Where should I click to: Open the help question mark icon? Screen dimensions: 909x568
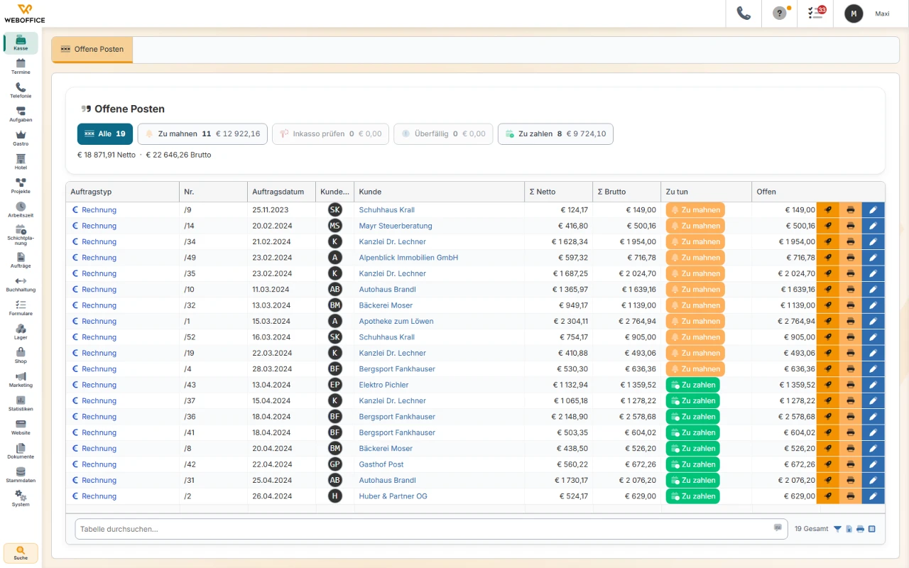point(780,13)
